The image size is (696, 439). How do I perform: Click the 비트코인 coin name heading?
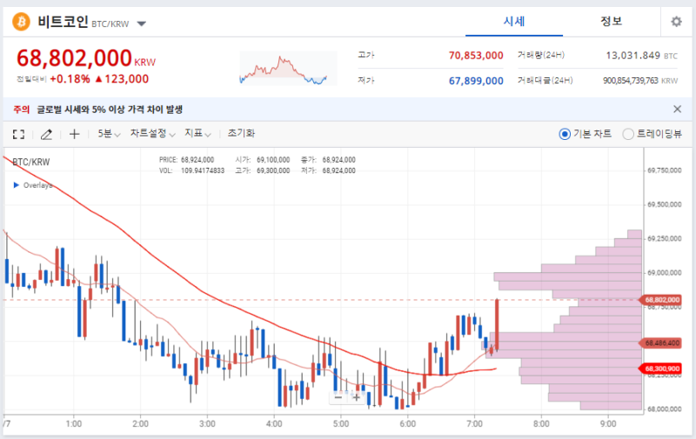pos(63,21)
